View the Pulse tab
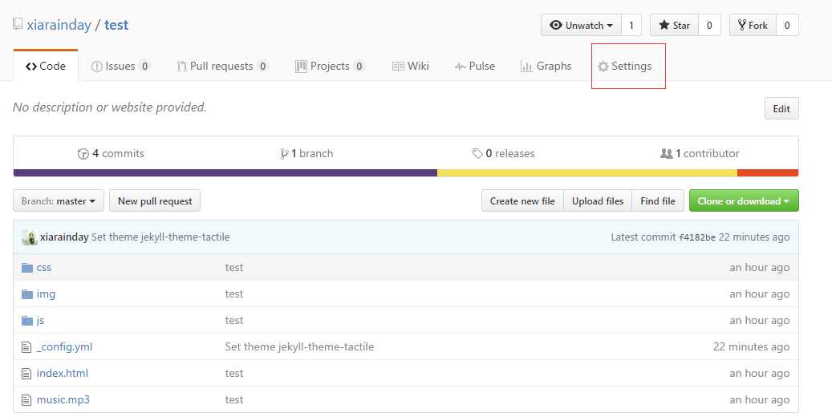Image resolution: width=832 pixels, height=417 pixels. coord(475,66)
